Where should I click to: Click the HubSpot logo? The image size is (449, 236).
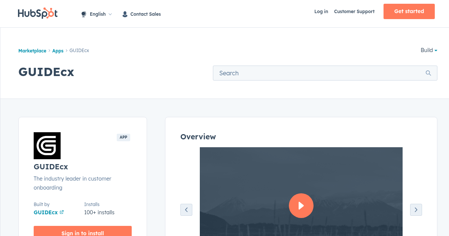(38, 13)
